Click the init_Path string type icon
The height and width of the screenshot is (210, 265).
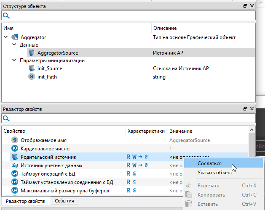click(x=32, y=77)
